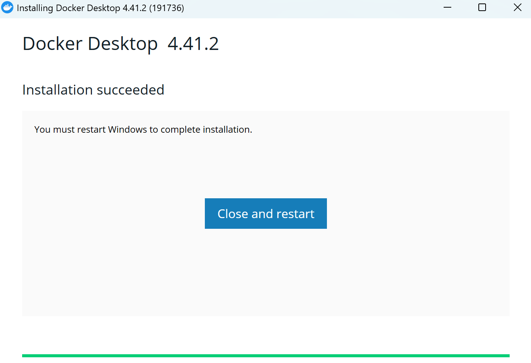531x363 pixels.
Task: Click the word Windows in the restart message
Action: [127, 130]
